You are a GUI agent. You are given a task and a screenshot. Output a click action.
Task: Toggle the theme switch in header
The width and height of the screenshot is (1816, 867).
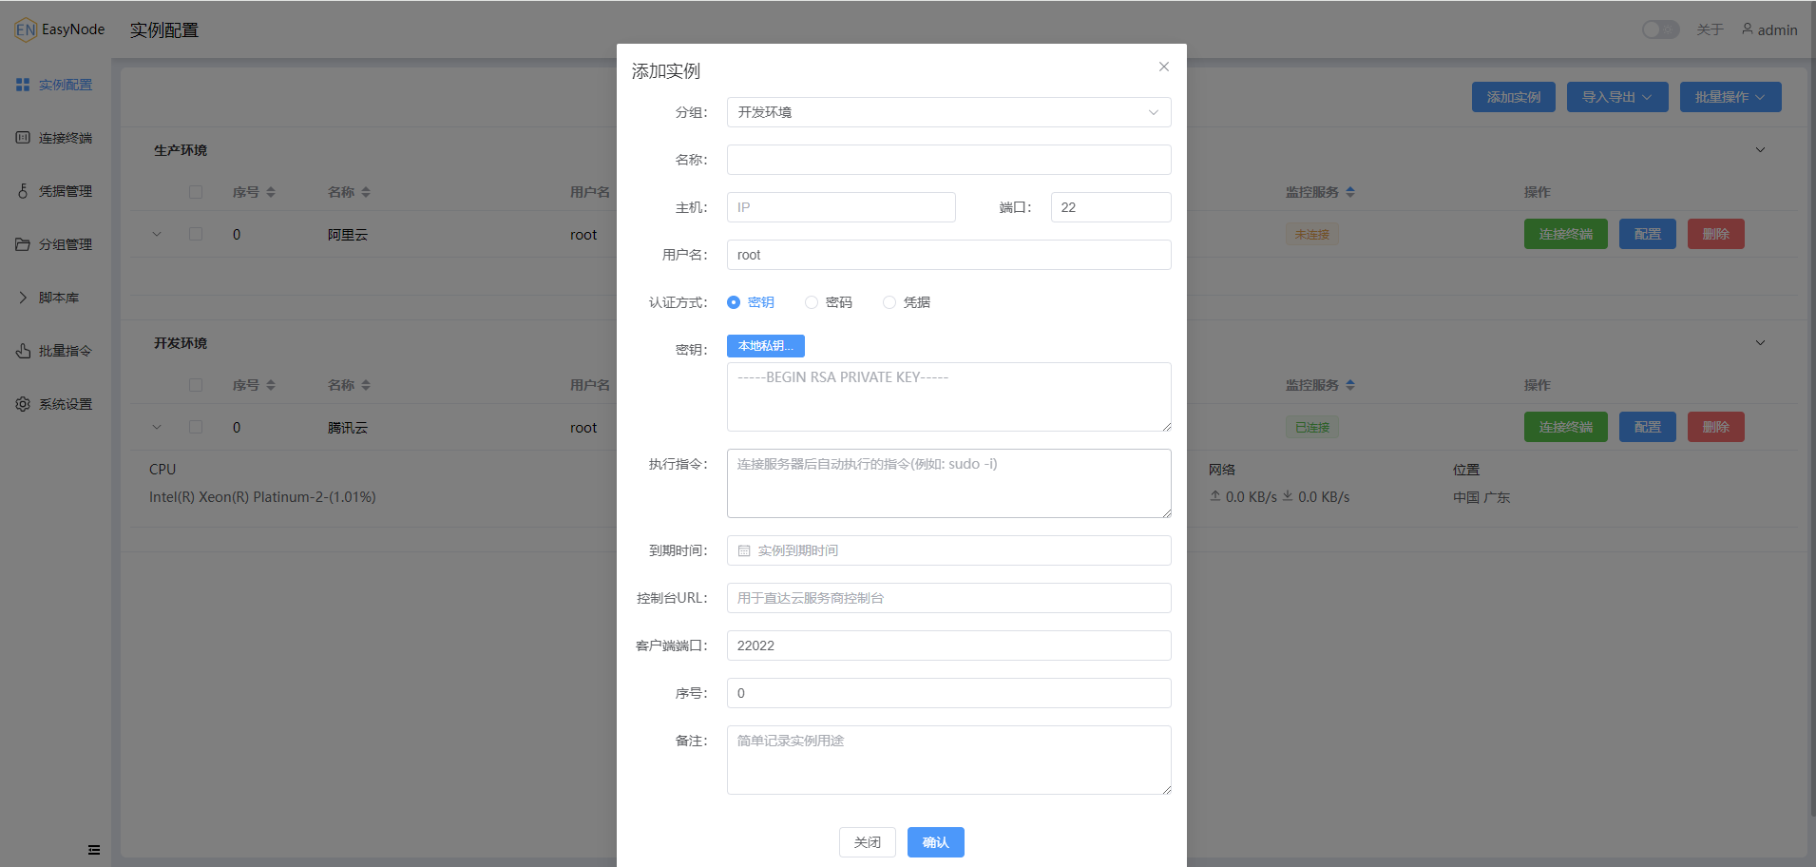coord(1660,29)
